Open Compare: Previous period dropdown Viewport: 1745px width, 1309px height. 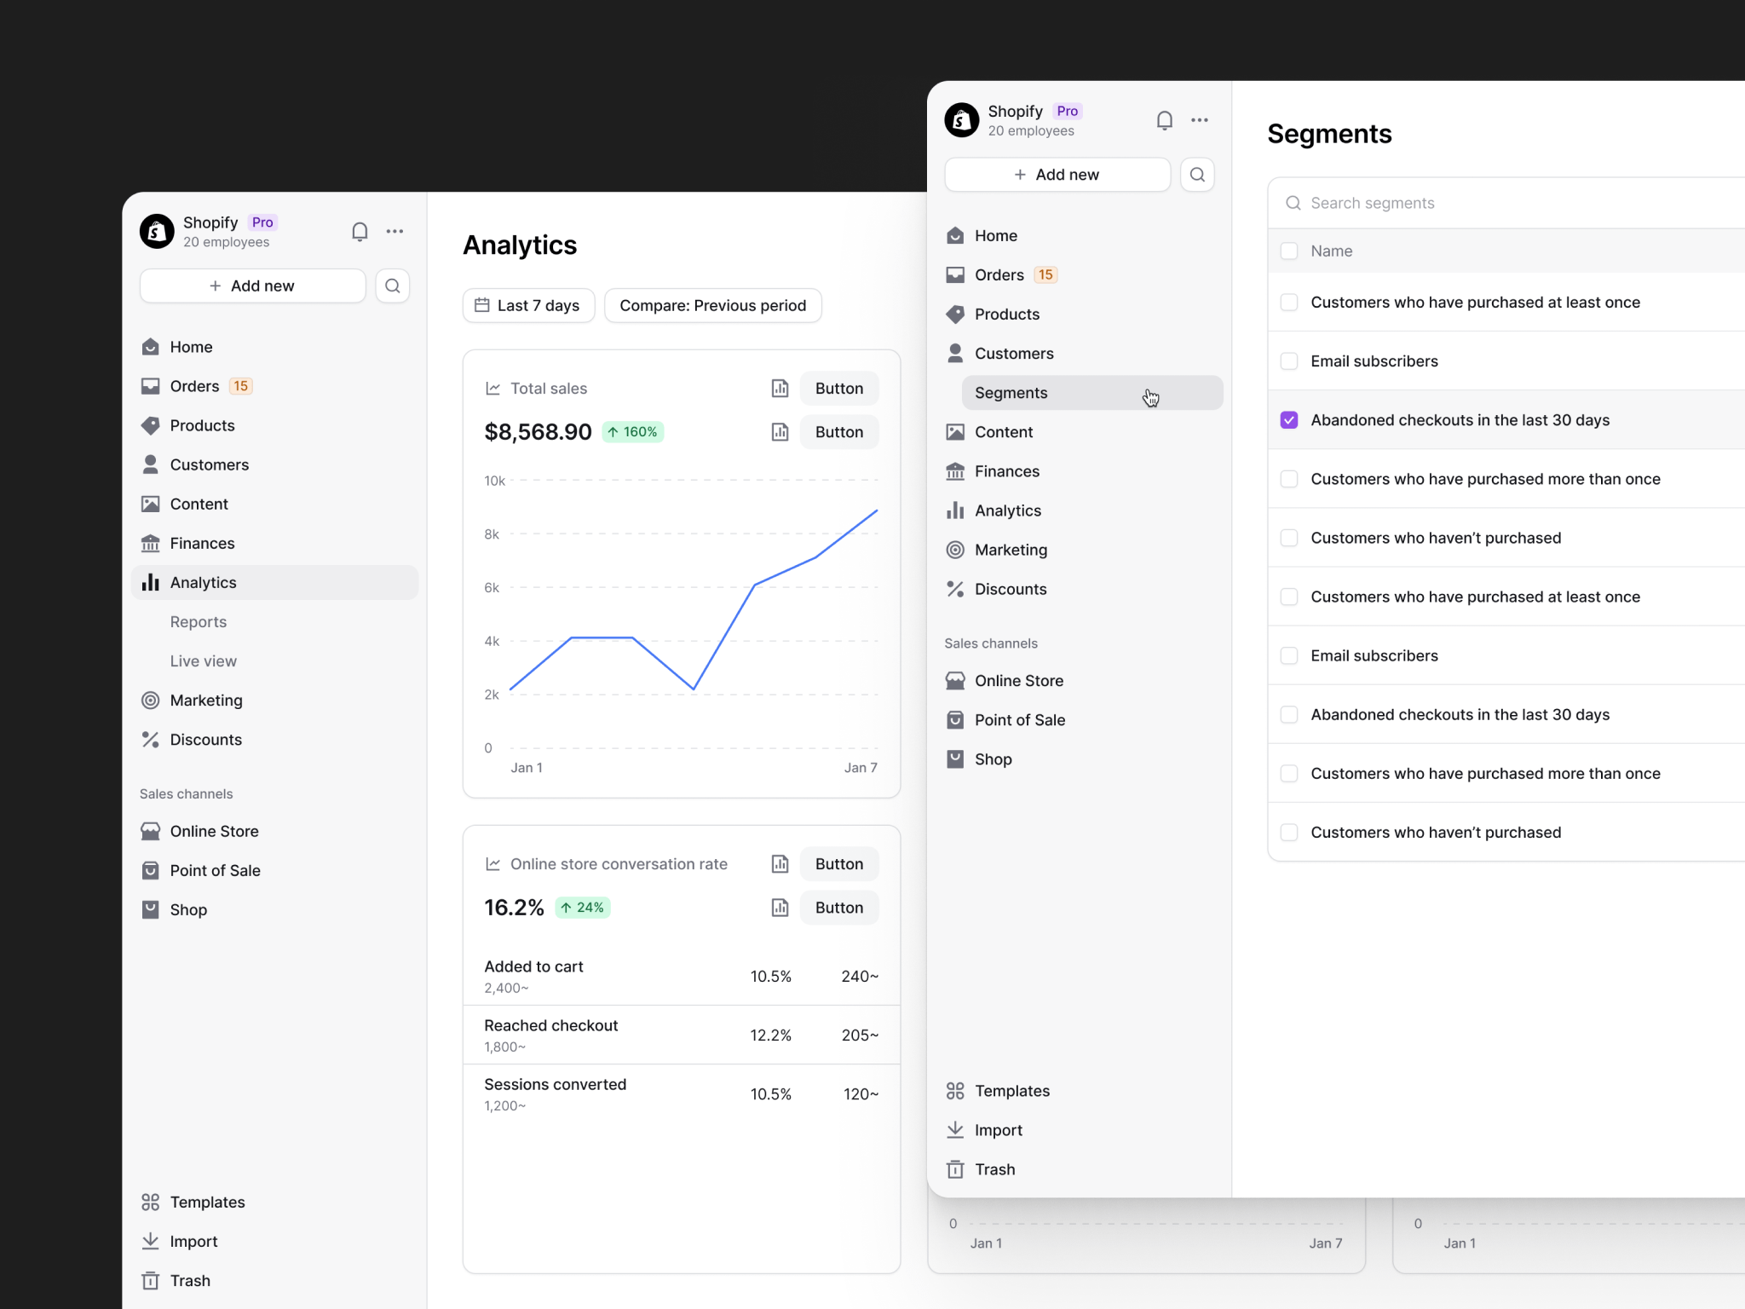coord(712,306)
